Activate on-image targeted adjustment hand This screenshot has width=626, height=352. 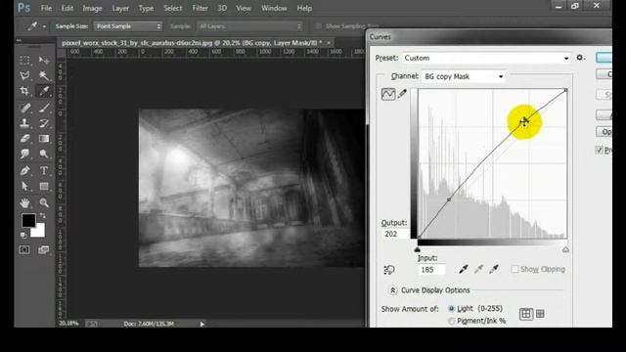coord(389,270)
